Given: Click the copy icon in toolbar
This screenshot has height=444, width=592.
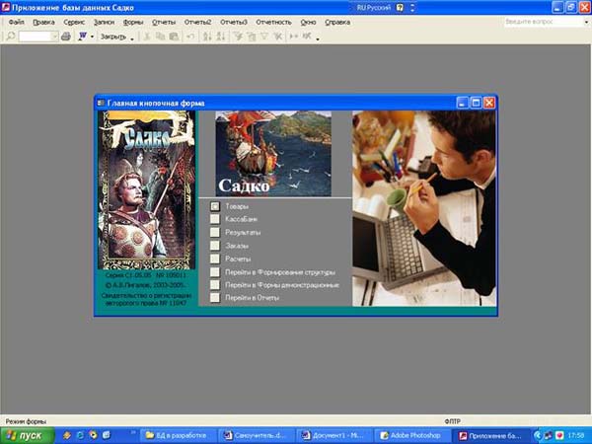Looking at the screenshot, I should click(161, 37).
